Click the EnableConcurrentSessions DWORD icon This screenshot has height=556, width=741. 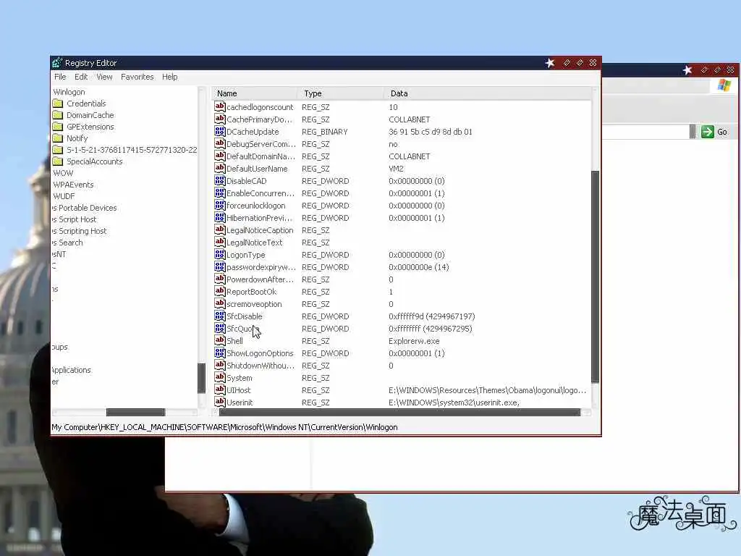coord(220,193)
